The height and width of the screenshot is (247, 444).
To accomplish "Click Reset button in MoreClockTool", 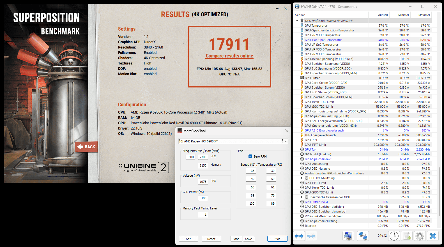I will [x=211, y=239].
